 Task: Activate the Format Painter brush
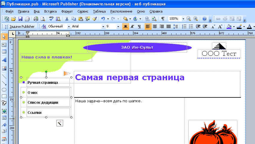pyautogui.click(x=94, y=19)
